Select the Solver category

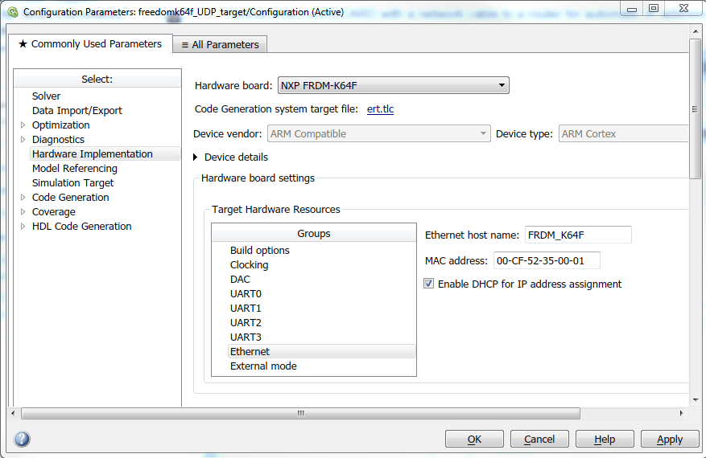pyautogui.click(x=47, y=96)
